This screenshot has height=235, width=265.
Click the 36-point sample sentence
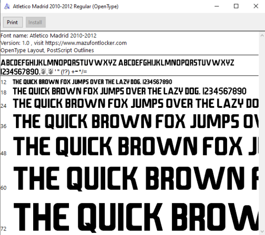[136, 121]
